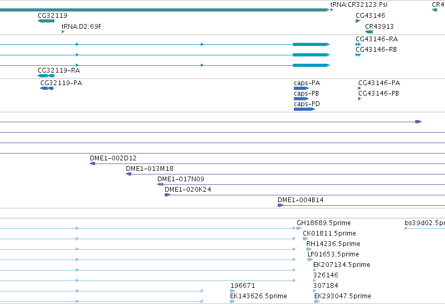Select the 326146 feature label

[x=326, y=275]
